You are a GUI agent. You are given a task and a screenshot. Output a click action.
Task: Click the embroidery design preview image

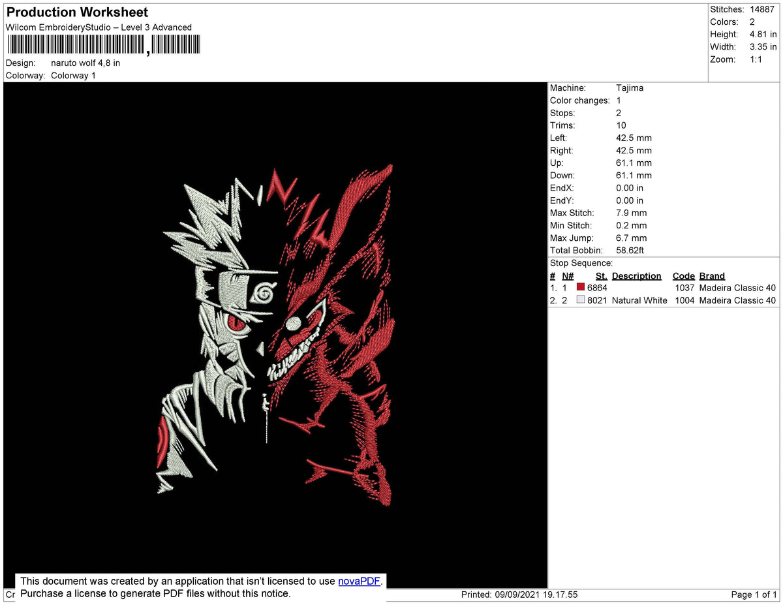[274, 326]
